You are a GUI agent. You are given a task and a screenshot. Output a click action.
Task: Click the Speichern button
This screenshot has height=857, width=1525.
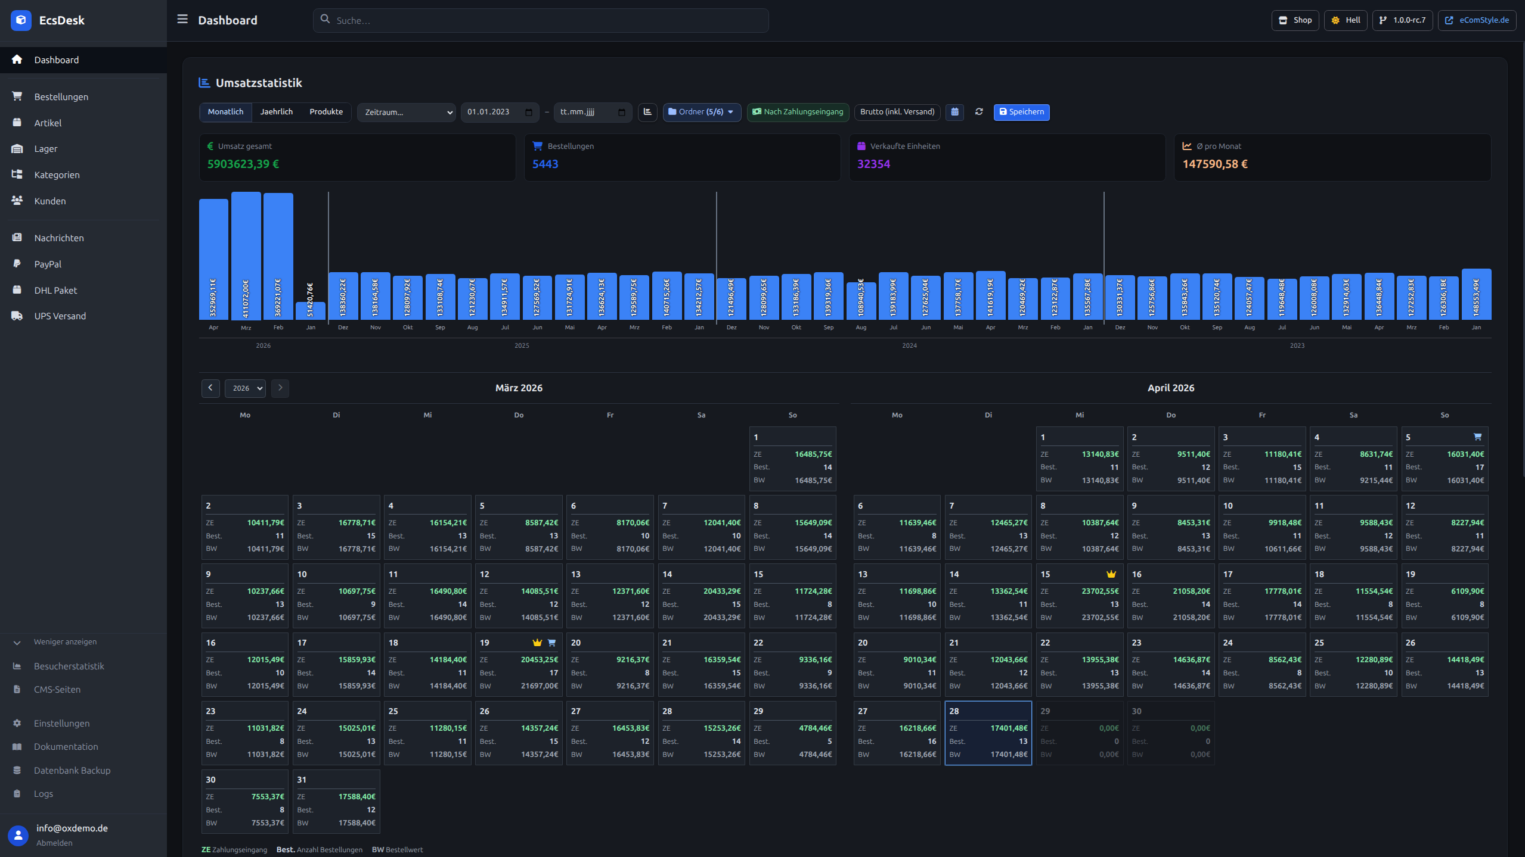tap(1021, 112)
